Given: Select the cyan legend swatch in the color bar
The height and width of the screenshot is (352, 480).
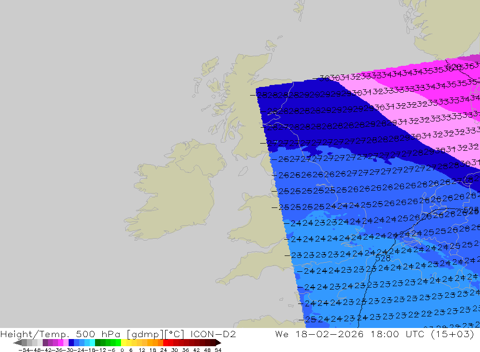Looking at the screenshot, I should coord(93,343).
